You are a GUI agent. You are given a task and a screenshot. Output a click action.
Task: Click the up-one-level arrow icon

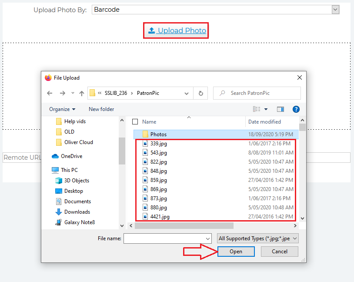coord(81,93)
